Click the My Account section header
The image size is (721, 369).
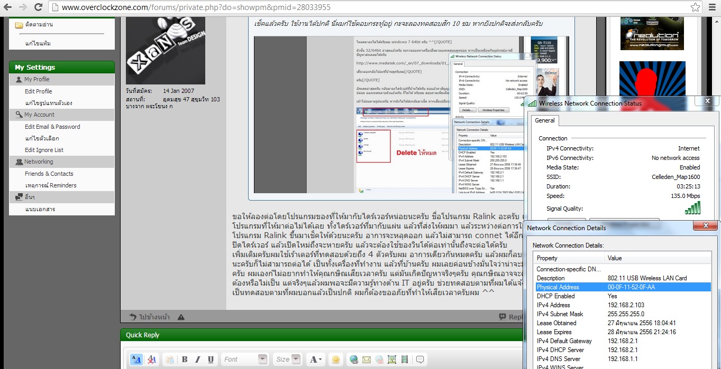pyautogui.click(x=62, y=115)
